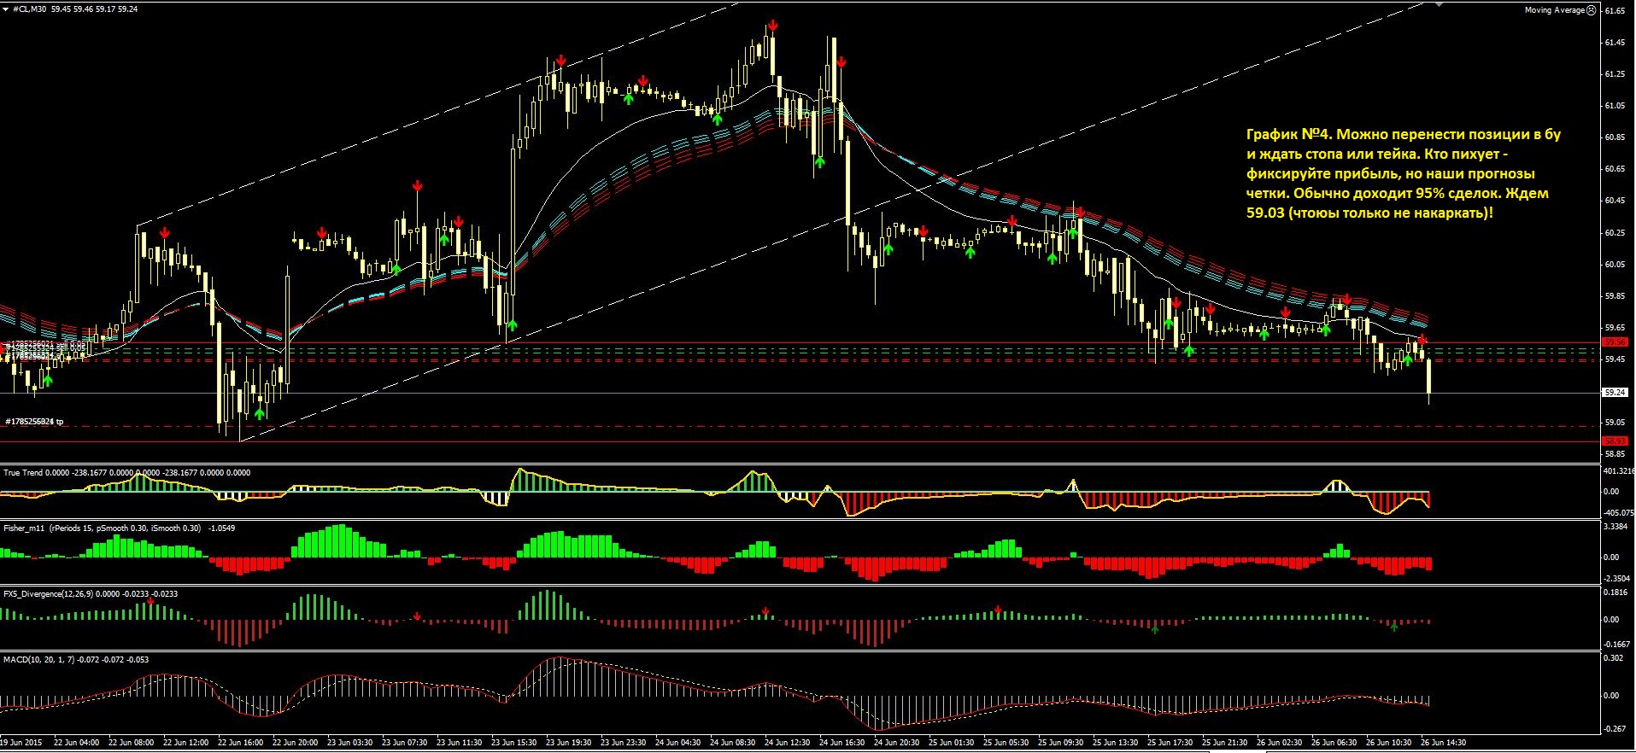Click the 19 Jun 2015 date label
1636x753 pixels.
pyautogui.click(x=22, y=743)
